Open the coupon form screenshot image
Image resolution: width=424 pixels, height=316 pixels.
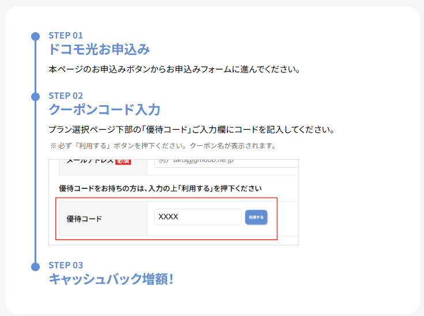[173, 202]
